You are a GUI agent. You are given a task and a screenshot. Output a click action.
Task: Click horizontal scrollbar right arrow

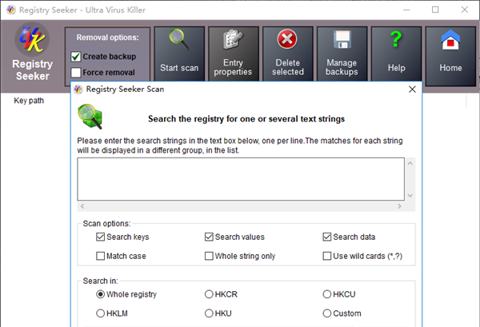pos(399,206)
